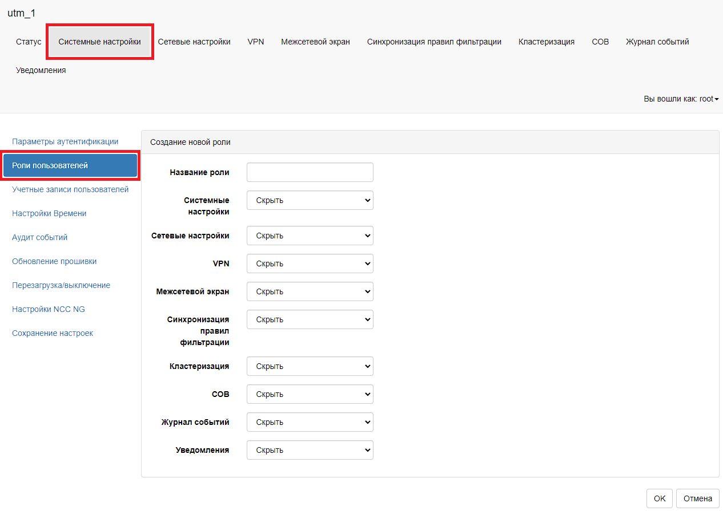Click the Отмена button
Viewport: 723px width, 511px height.
(x=697, y=498)
